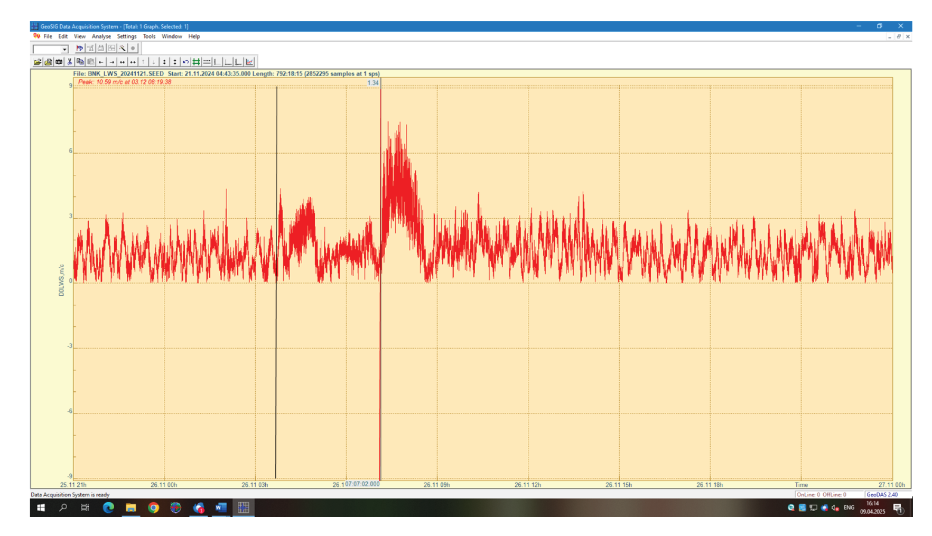
Task: Click the red vertical cursor line on graph
Action: [x=380, y=370]
